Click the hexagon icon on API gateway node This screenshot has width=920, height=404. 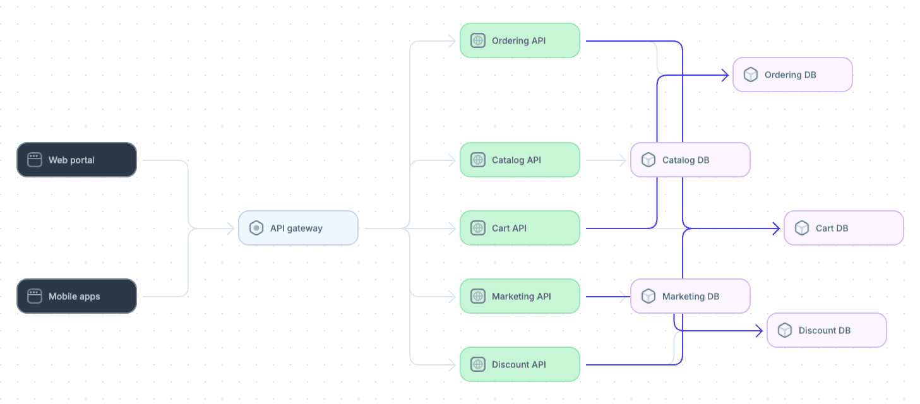pyautogui.click(x=256, y=229)
